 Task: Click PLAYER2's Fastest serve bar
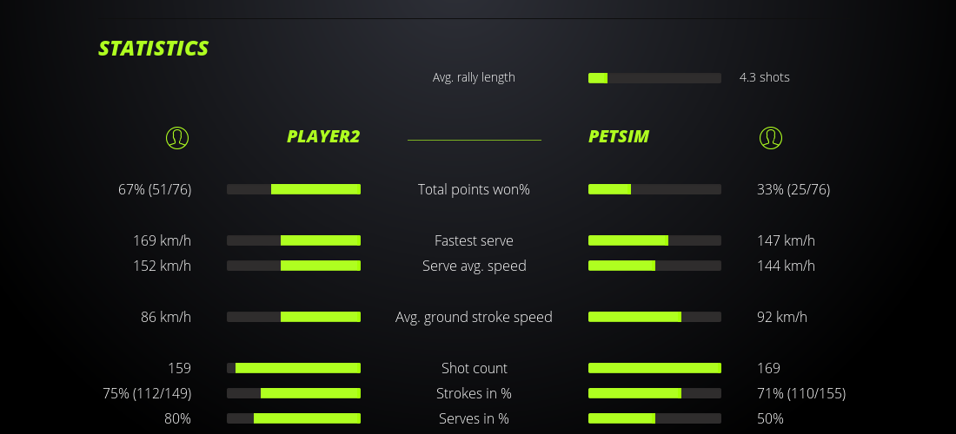click(x=294, y=240)
